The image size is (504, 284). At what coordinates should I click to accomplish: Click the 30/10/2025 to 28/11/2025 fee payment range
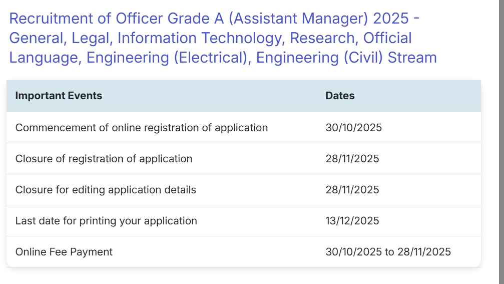click(x=388, y=252)
